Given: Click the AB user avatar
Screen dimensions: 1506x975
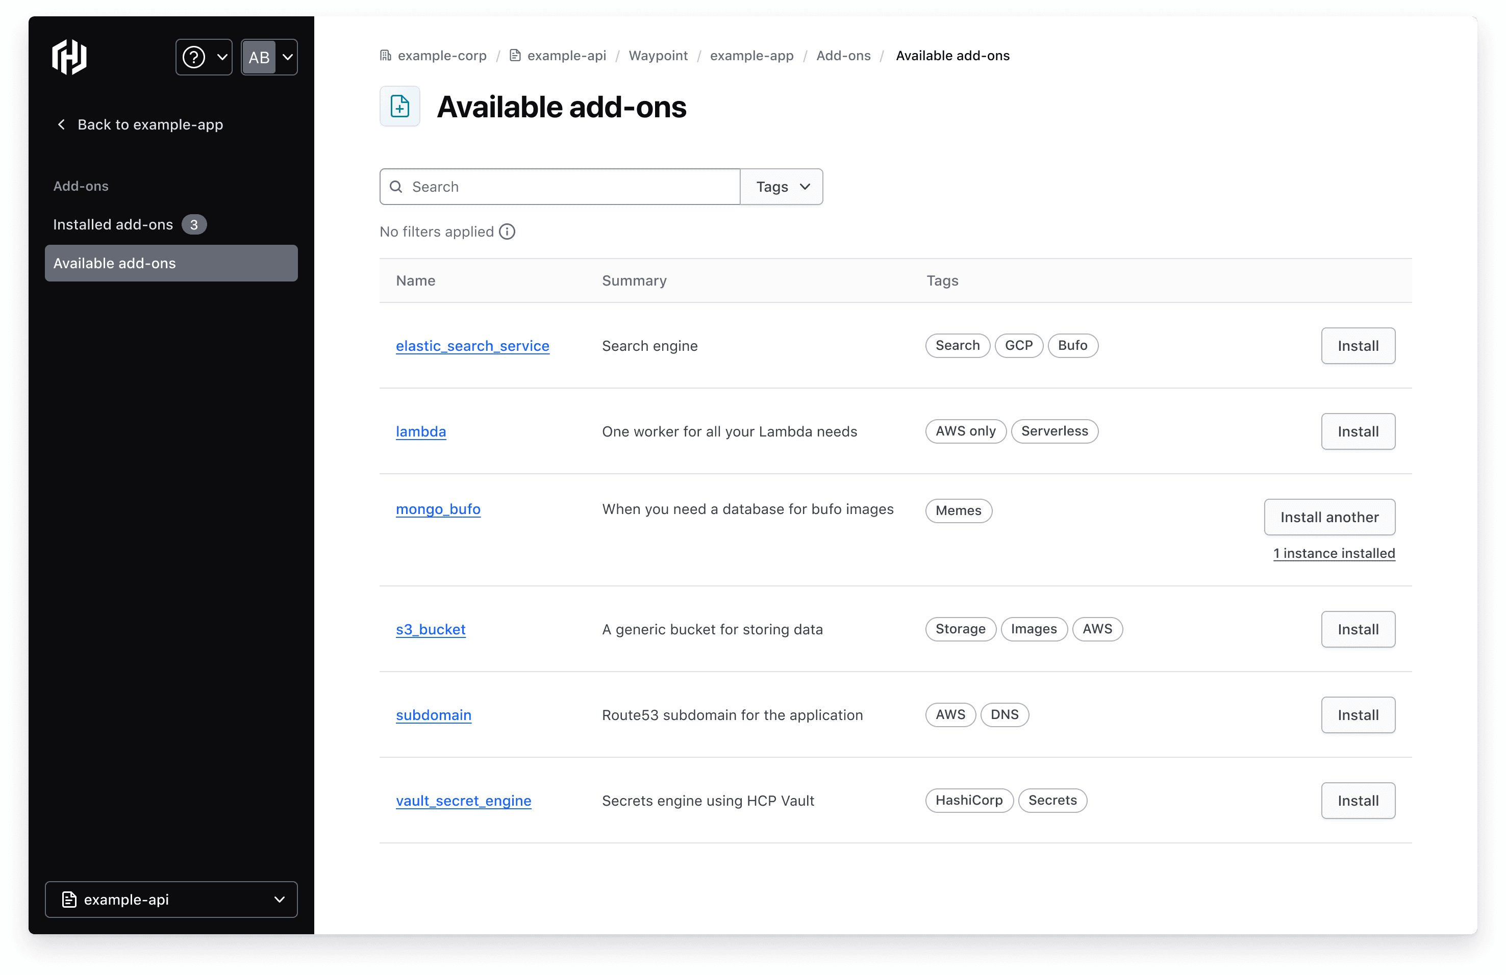Looking at the screenshot, I should (x=260, y=57).
